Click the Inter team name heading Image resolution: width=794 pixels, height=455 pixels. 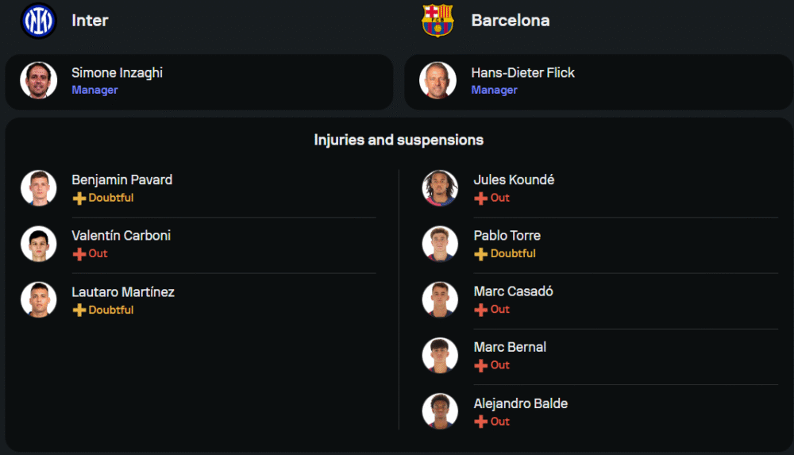pyautogui.click(x=90, y=21)
